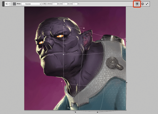The height and width of the screenshot is (114, 158).
Task: Click the reference point location grid icon
Action: point(14,4)
